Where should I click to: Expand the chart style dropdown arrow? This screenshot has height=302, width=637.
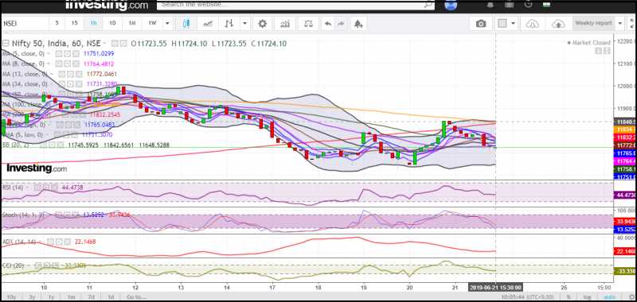pyautogui.click(x=244, y=24)
